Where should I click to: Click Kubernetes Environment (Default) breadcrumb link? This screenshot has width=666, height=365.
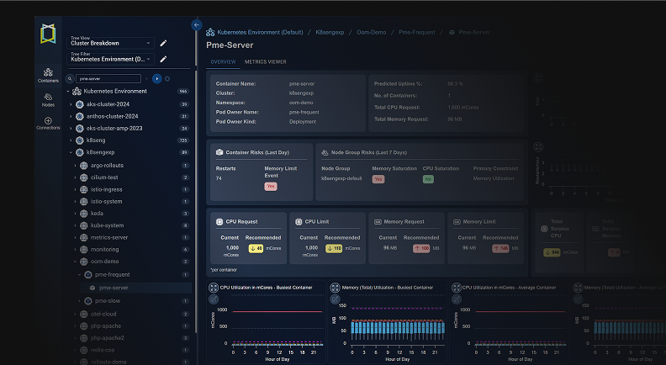(x=256, y=31)
